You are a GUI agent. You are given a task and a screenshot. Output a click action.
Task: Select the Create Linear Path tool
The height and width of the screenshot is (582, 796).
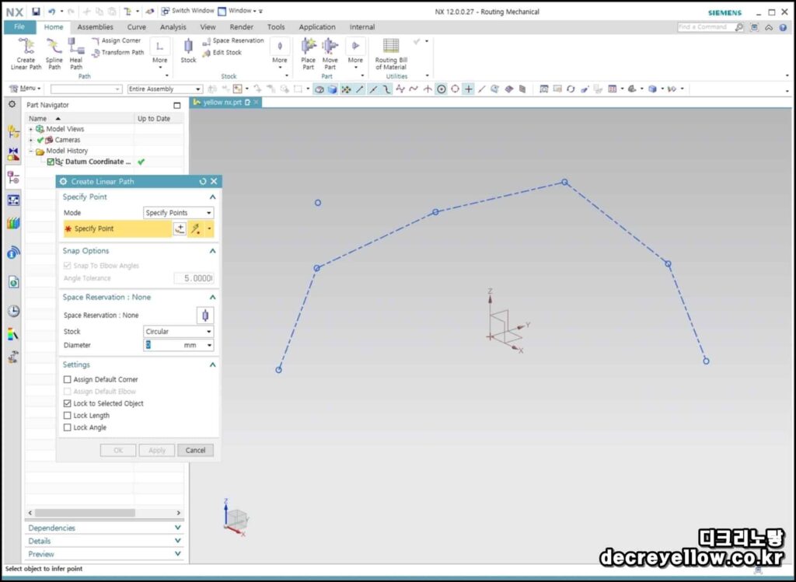tap(26, 54)
